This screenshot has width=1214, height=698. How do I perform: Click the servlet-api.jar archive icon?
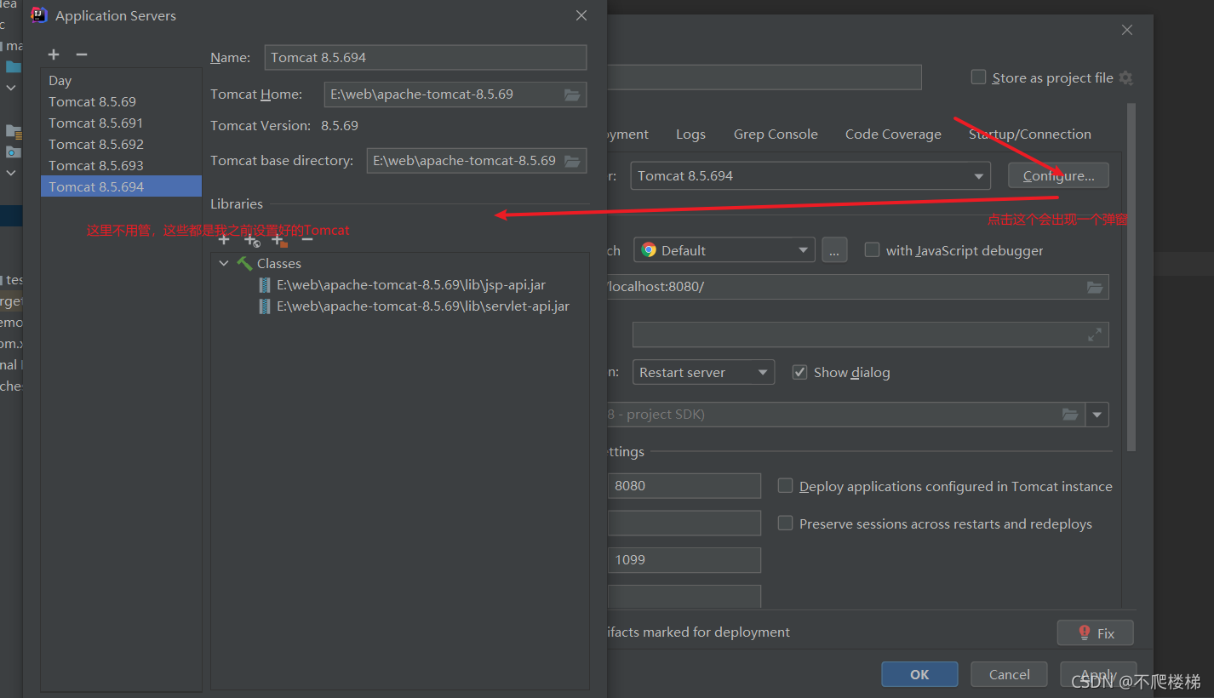(x=265, y=306)
